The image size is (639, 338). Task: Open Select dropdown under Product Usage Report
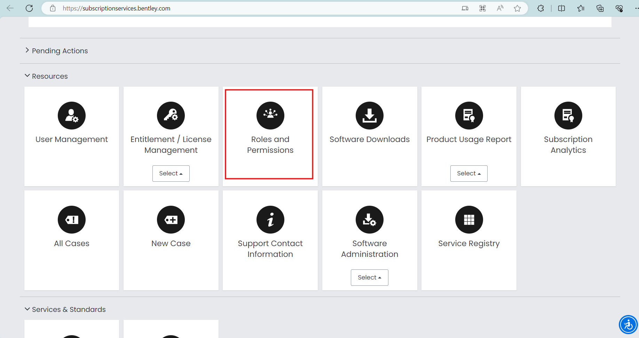pyautogui.click(x=469, y=173)
